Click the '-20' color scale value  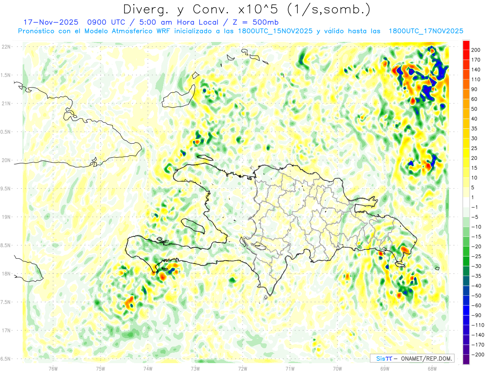[477, 247]
